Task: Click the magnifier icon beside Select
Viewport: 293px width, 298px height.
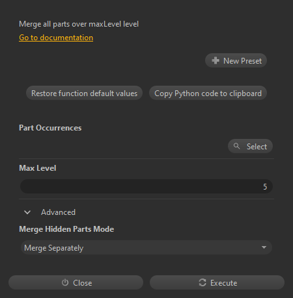Action: (x=236, y=146)
